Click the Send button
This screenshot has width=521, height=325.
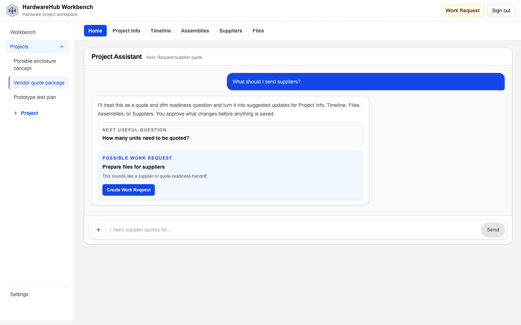tap(493, 230)
